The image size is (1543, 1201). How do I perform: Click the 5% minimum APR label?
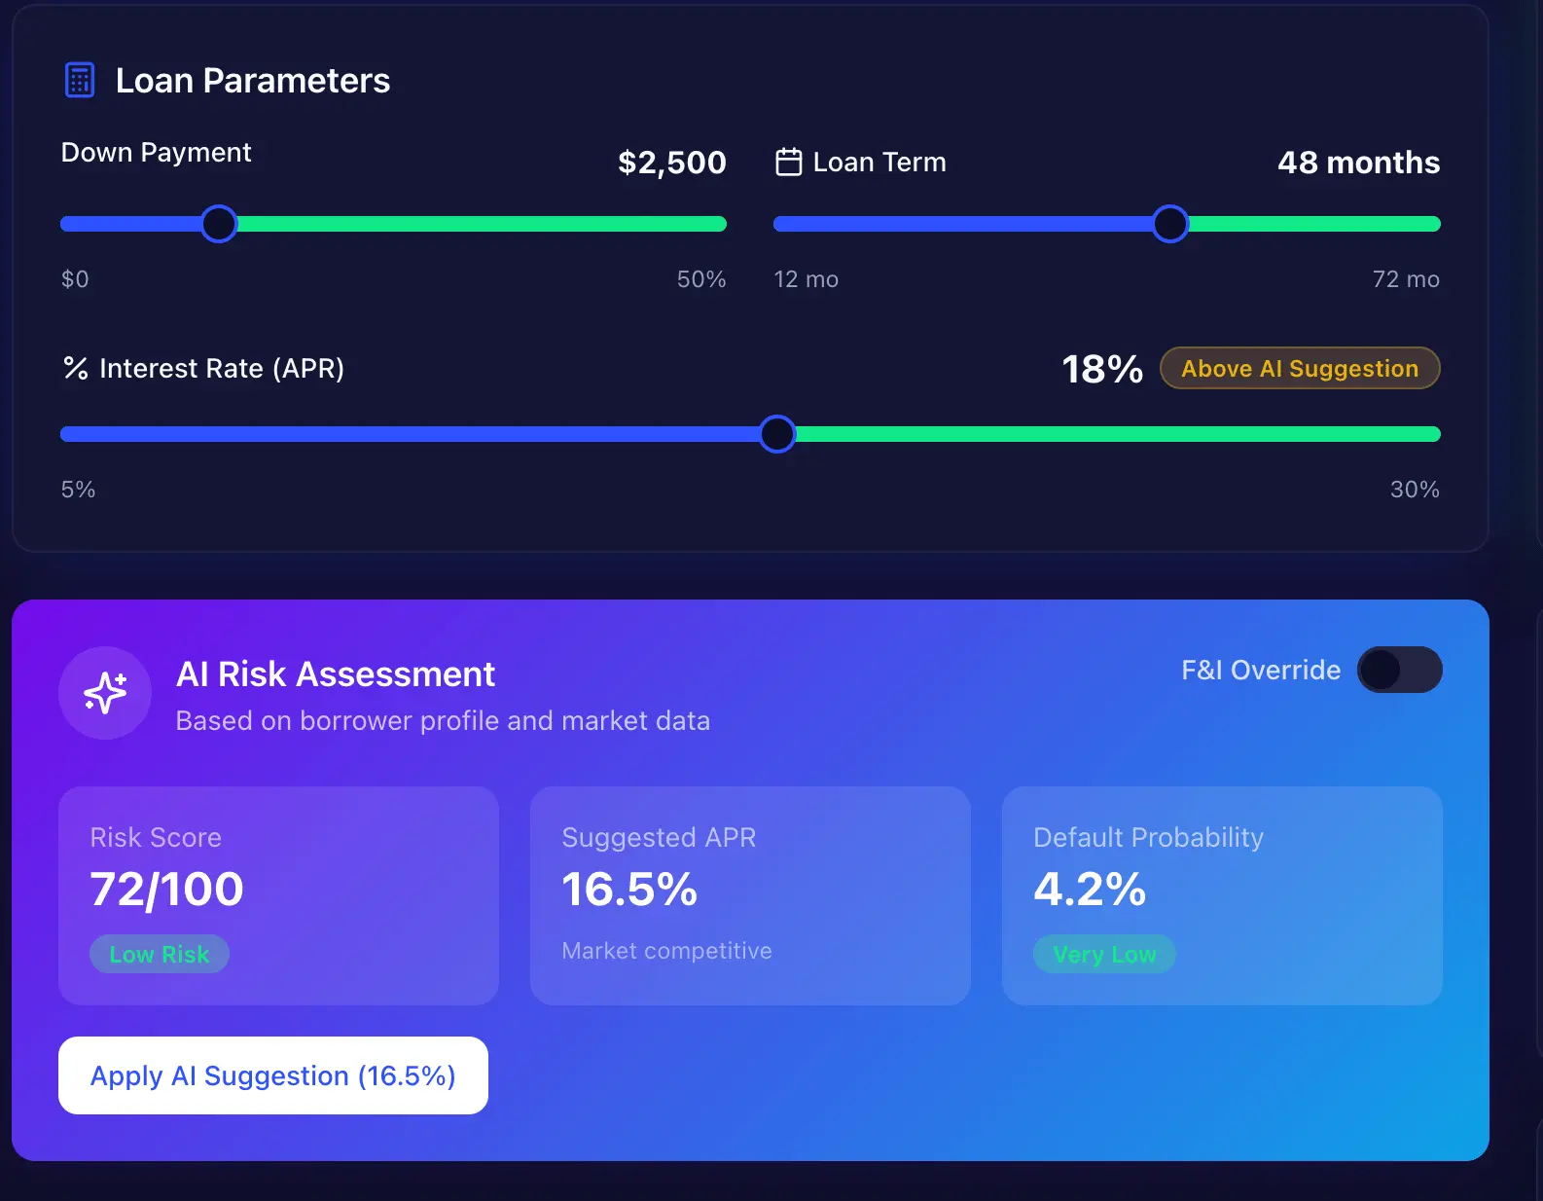point(78,490)
